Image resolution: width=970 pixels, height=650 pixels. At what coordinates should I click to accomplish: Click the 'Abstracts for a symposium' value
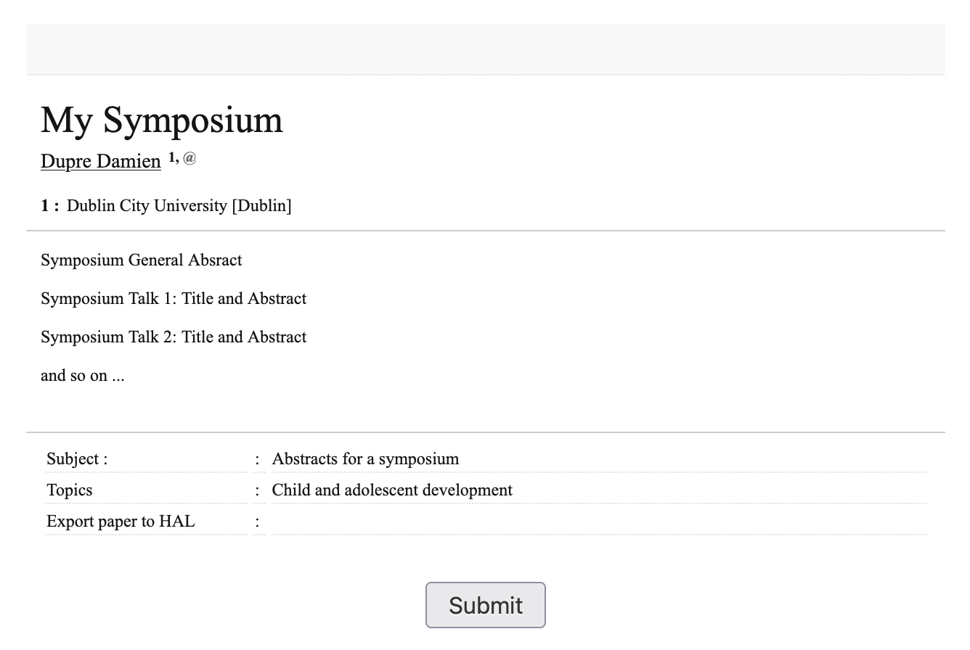[365, 458]
